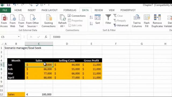Select the April sales cell 88,000
The height and width of the screenshot is (97, 172).
click(x=39, y=78)
